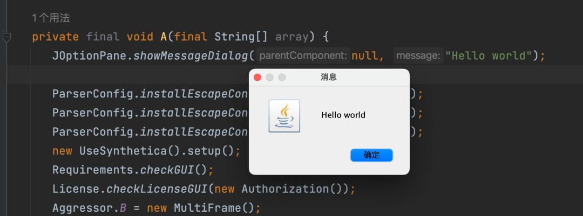The height and width of the screenshot is (216, 583).
Task: Click the Java coffee cup icon
Action: point(284,116)
